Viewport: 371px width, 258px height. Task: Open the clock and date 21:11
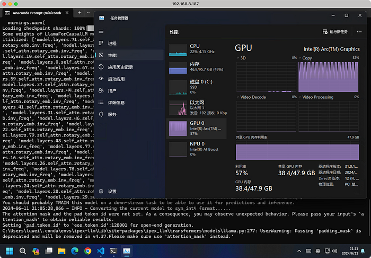(x=350, y=251)
